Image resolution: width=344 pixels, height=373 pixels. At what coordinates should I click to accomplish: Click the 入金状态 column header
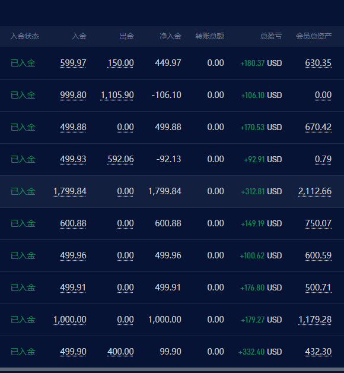[x=25, y=36]
